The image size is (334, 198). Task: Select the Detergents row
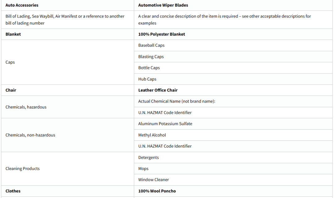[148, 157]
